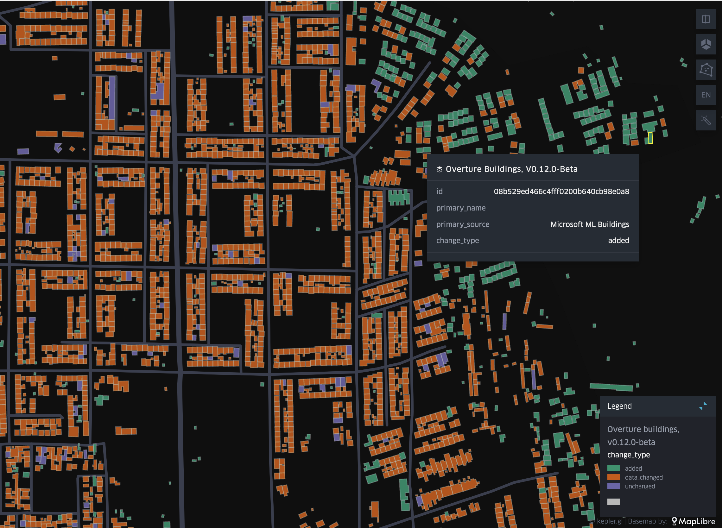Click the 'change_type' legend heading
Viewport: 722px width, 528px height.
628,455
